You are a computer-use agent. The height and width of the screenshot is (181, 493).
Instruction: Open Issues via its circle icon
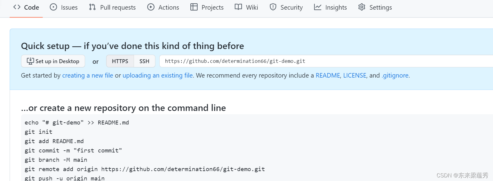[x=53, y=7]
